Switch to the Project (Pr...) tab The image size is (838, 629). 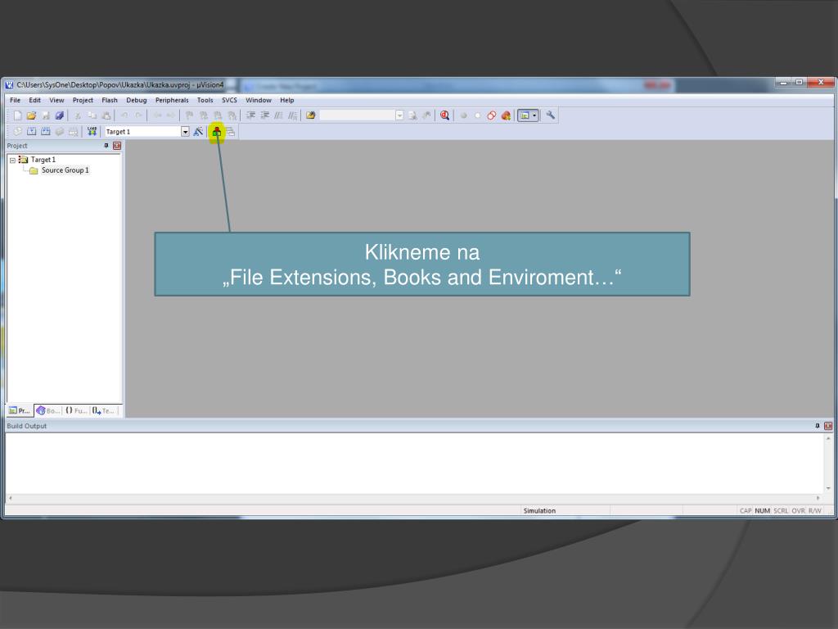[x=20, y=410]
